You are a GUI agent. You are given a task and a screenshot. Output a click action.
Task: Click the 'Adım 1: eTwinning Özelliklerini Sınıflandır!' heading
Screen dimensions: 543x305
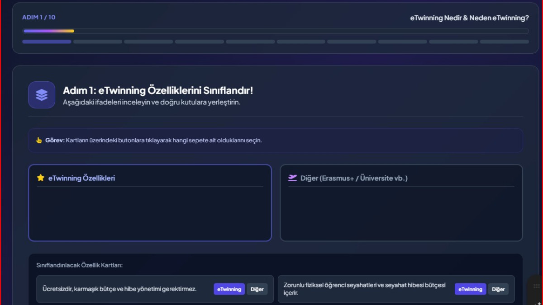(158, 90)
